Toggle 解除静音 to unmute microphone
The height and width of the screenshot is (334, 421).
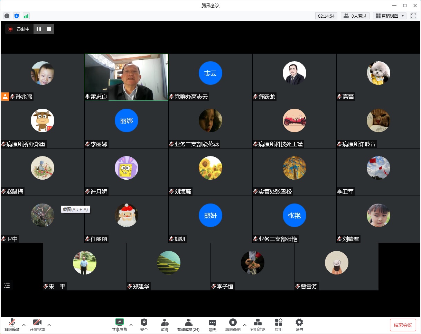(x=12, y=325)
